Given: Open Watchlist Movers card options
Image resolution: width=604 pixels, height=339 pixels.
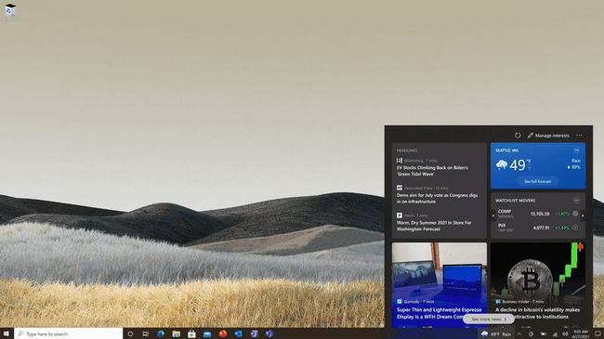Looking at the screenshot, I should 576,201.
